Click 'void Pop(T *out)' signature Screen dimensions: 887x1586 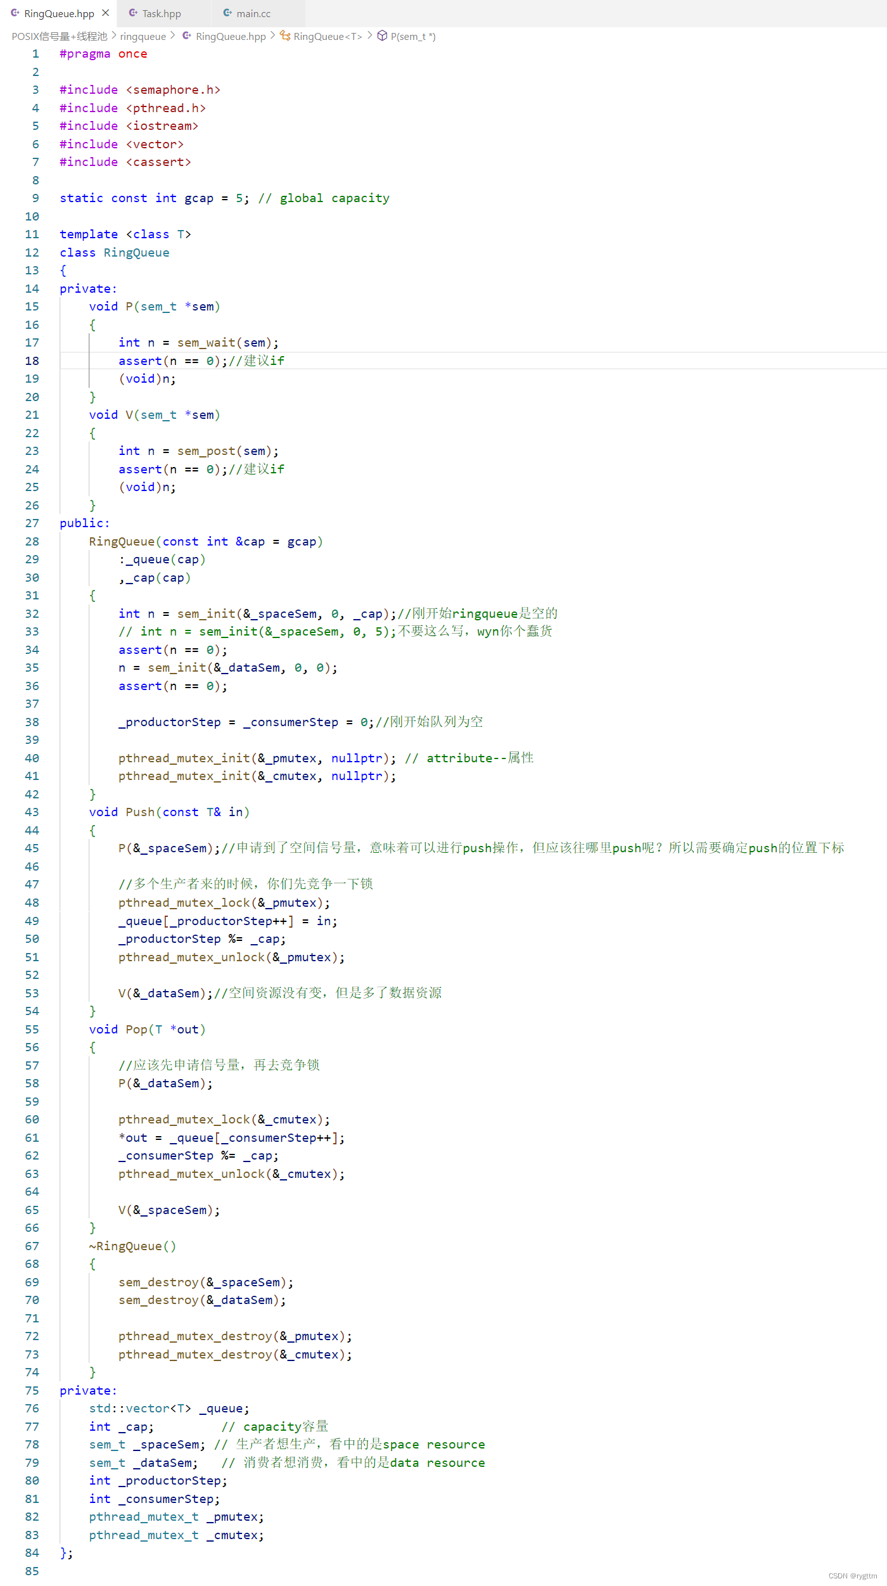tap(148, 1030)
